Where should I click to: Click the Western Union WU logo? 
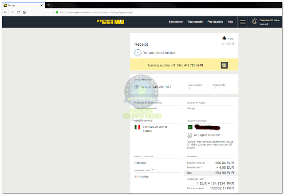(x=110, y=22)
